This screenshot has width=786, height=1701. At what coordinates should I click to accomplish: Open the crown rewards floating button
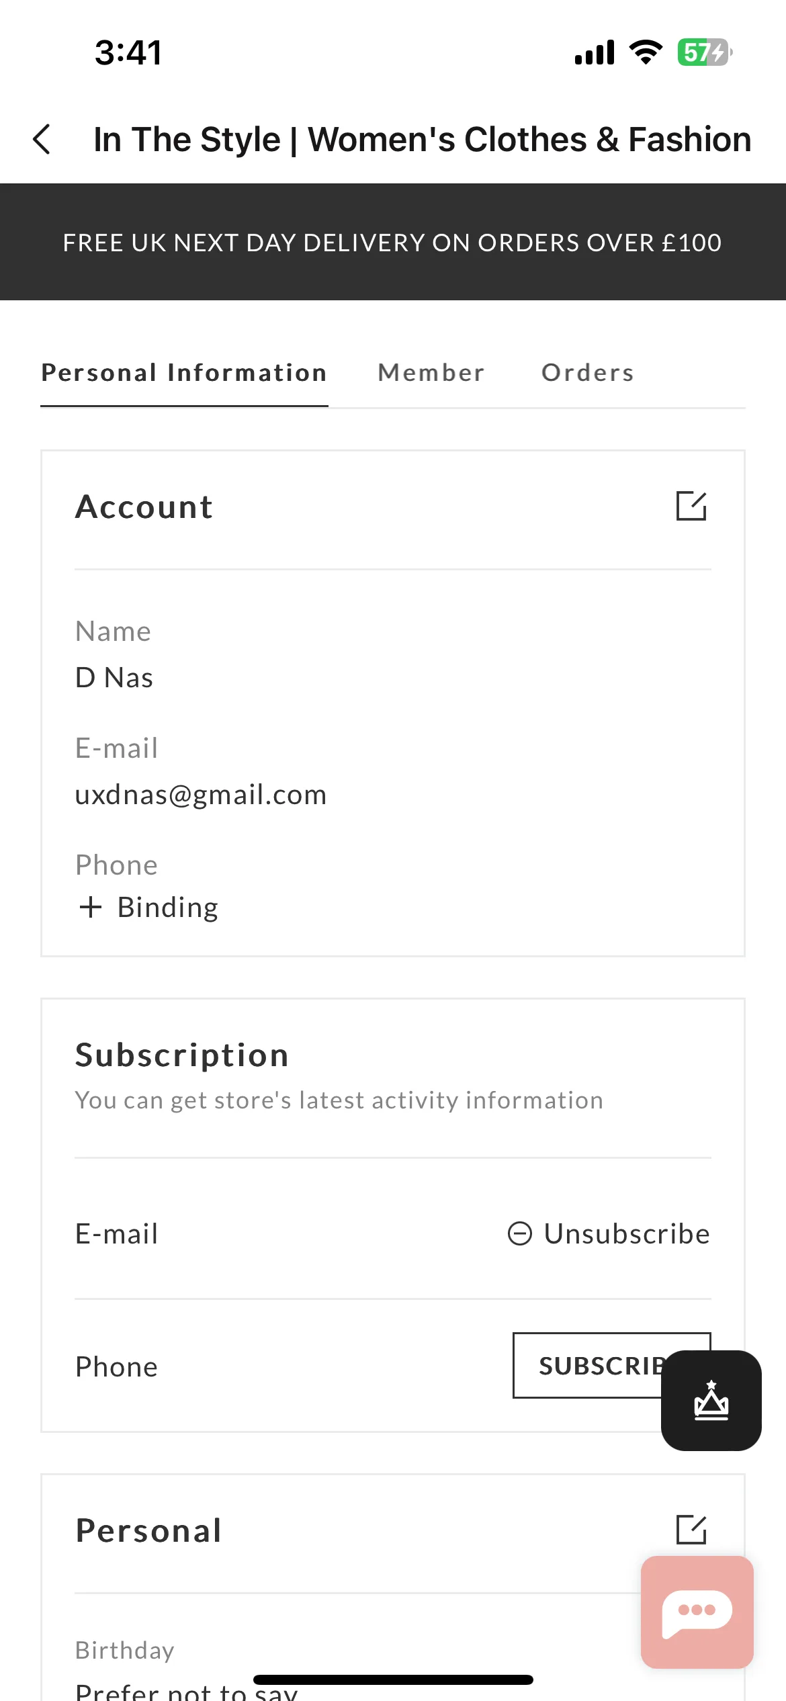coord(711,1400)
